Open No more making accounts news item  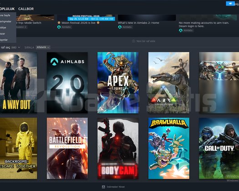point(204,25)
